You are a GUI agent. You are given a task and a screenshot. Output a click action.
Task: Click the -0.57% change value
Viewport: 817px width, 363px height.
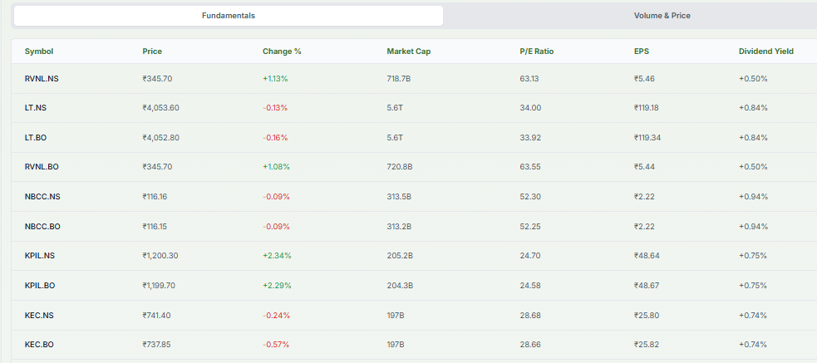(276, 344)
